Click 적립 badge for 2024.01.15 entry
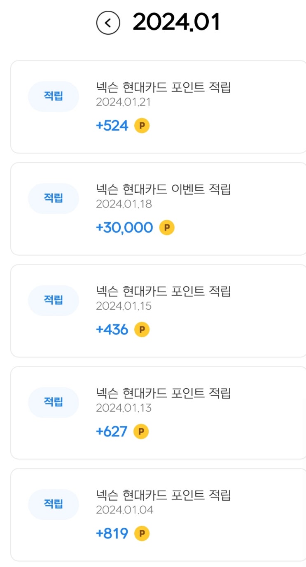306x567 pixels. (x=54, y=300)
